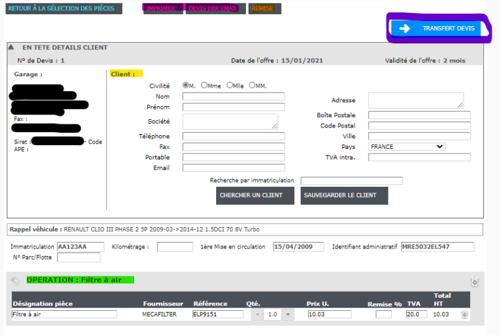The image size is (500, 335).
Task: Select the MM. civility option
Action: pyautogui.click(x=252, y=85)
